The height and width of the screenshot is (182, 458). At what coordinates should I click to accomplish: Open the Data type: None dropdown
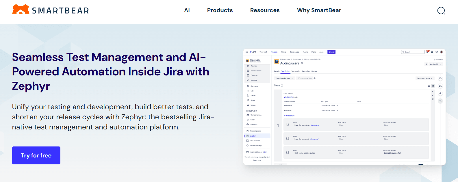click(x=424, y=78)
